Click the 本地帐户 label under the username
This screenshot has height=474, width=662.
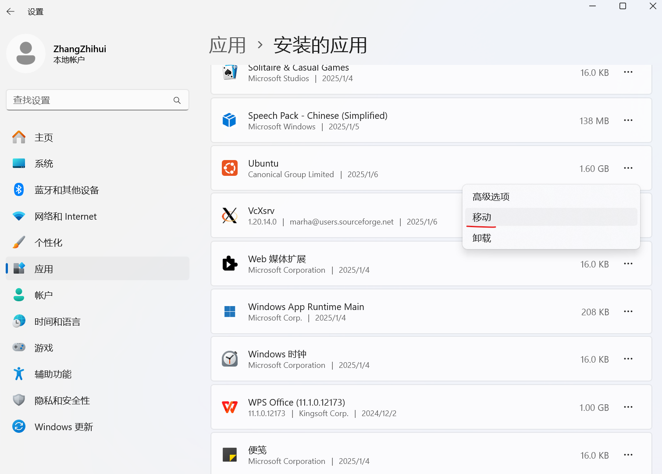point(69,60)
